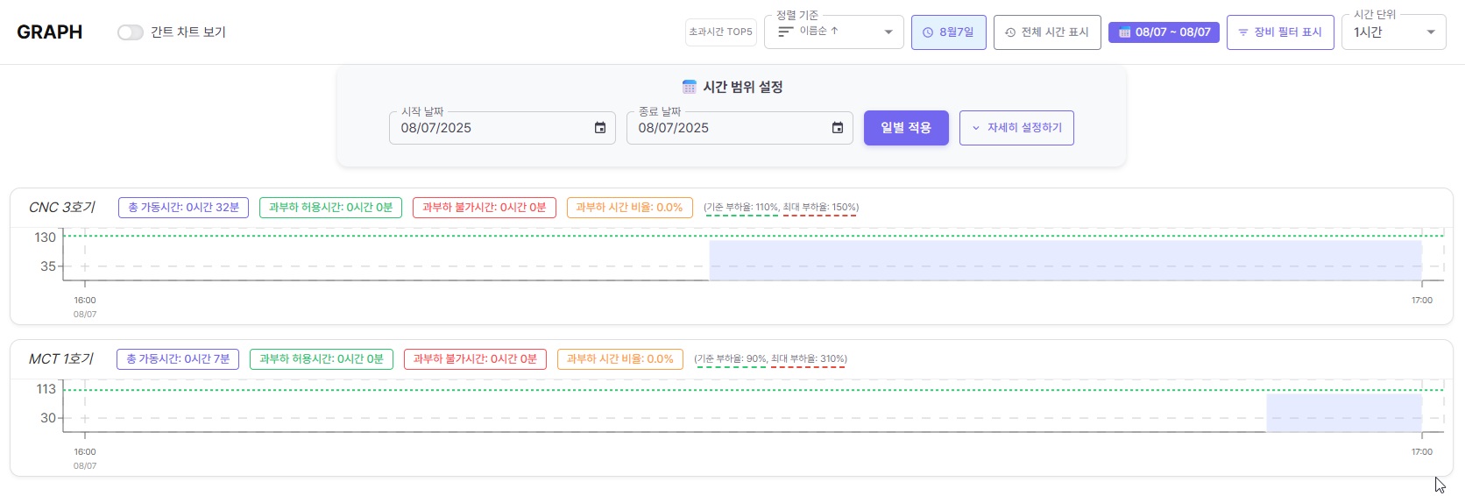Toggle the 간트 차트 보기 switch
Image resolution: width=1465 pixels, height=496 pixels.
coord(131,32)
